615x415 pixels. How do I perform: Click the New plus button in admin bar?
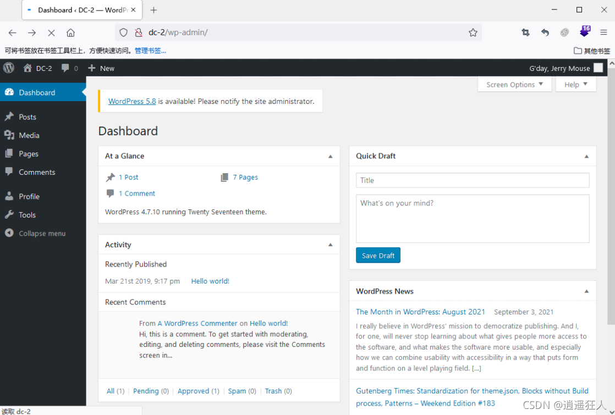[101, 68]
